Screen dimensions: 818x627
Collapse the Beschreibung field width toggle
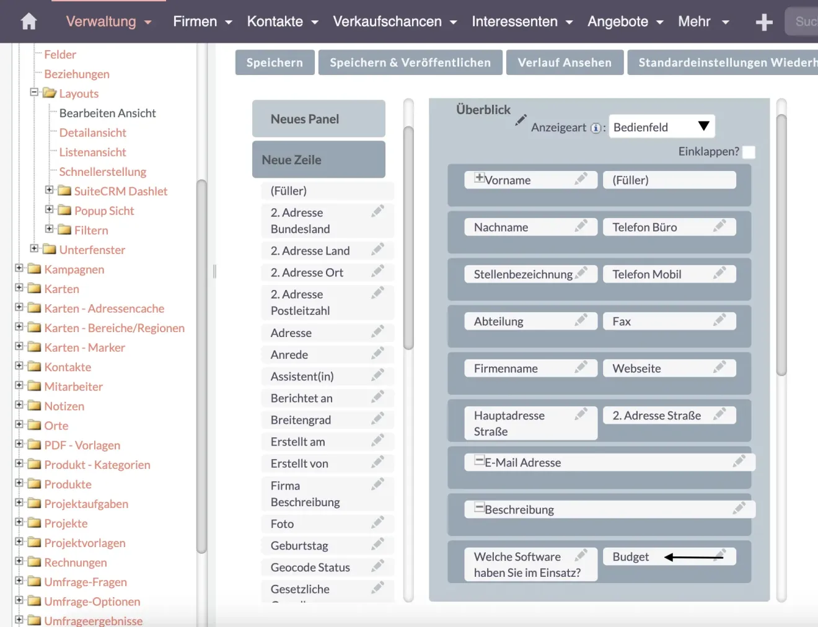[479, 507]
